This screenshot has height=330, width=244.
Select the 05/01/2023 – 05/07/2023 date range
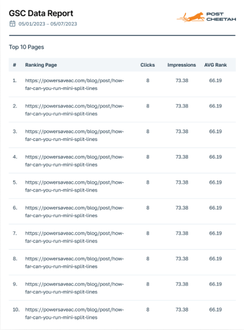48,24
